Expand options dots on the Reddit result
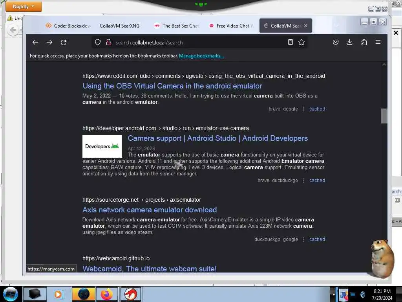This screenshot has height=302, width=402. click(x=303, y=109)
